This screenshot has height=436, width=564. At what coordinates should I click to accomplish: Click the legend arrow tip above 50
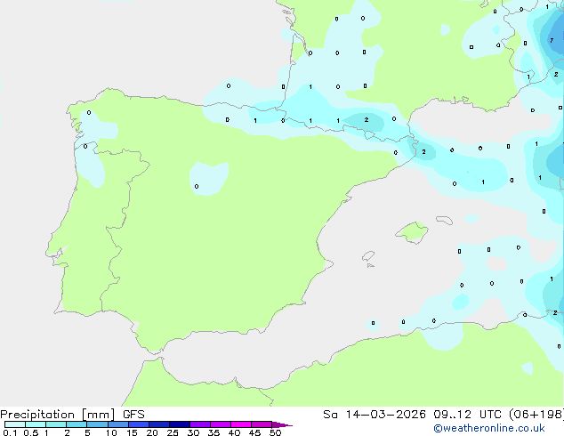tap(282, 424)
